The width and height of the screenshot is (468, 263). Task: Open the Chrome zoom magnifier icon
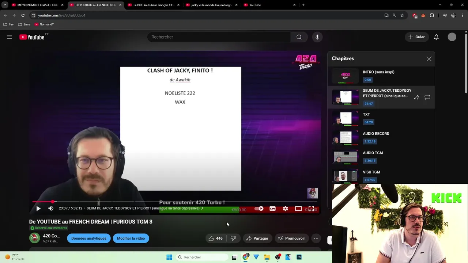click(394, 15)
